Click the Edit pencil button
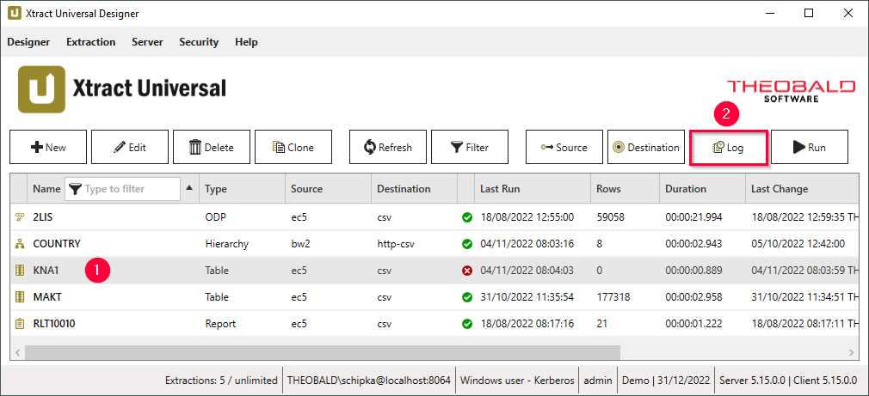The height and width of the screenshot is (396, 869). tap(130, 147)
